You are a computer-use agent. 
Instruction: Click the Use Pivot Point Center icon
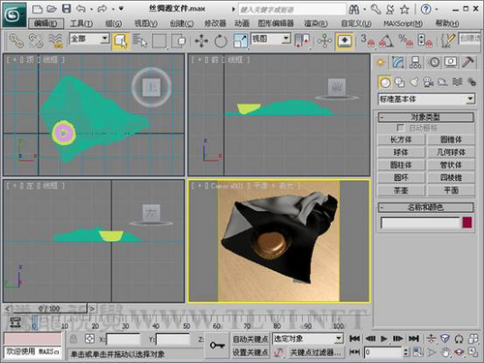pyautogui.click(x=302, y=42)
